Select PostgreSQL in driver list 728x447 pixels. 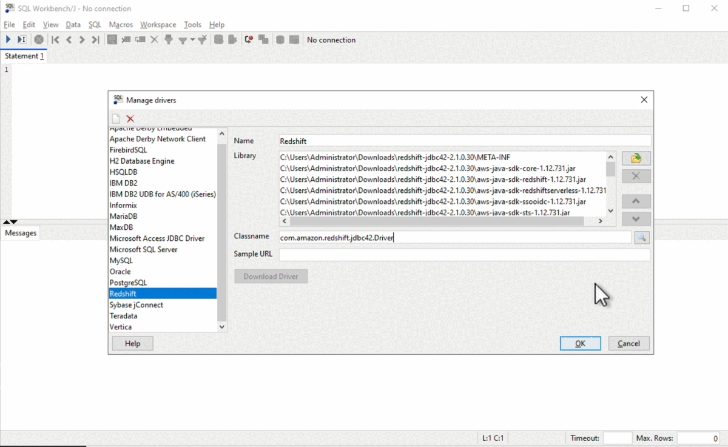point(163,283)
